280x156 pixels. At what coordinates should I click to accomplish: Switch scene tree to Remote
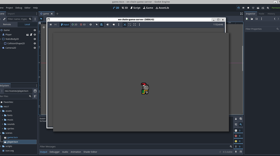pyautogui.click(x=7, y=25)
